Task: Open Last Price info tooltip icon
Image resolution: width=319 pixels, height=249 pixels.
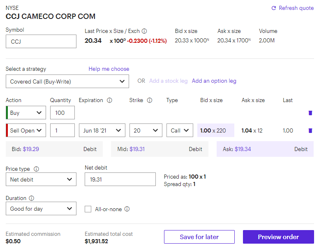Action: pos(144,31)
